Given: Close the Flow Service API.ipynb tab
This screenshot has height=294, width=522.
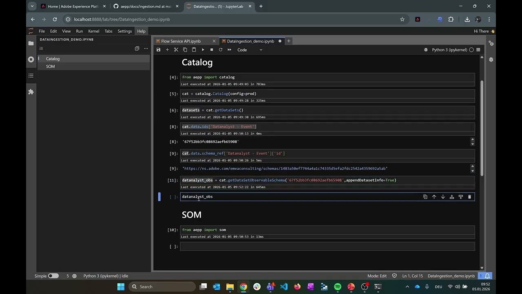Looking at the screenshot, I should coord(214,41).
